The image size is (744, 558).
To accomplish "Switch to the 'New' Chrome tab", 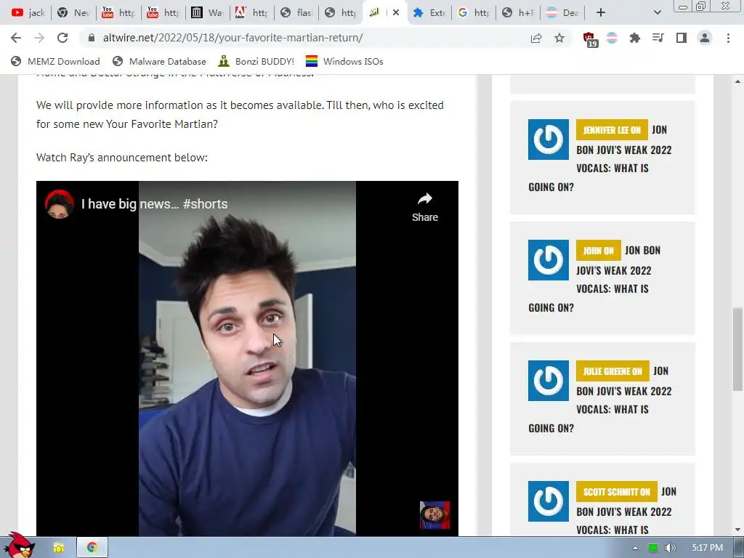I will click(x=73, y=13).
